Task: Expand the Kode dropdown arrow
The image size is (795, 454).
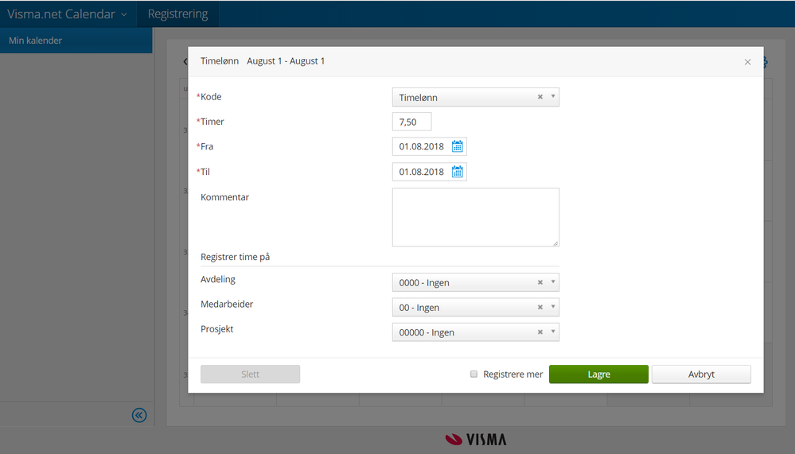Action: click(x=552, y=96)
